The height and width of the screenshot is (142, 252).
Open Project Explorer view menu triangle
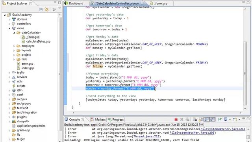(x=59, y=8)
